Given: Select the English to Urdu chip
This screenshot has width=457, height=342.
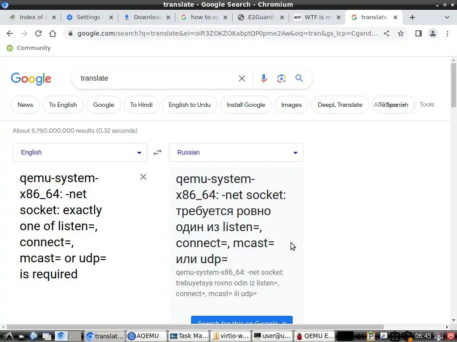Looking at the screenshot, I should (x=189, y=105).
